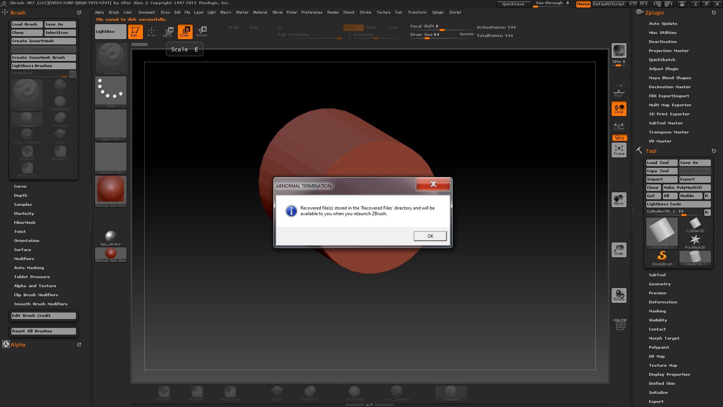Click the BPR render icon
Image resolution: width=723 pixels, height=407 pixels.
click(619, 50)
